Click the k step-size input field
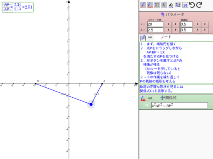 [186, 30]
